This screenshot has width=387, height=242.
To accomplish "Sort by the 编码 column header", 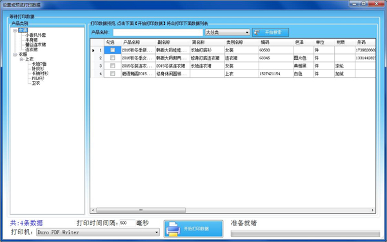I will point(276,42).
